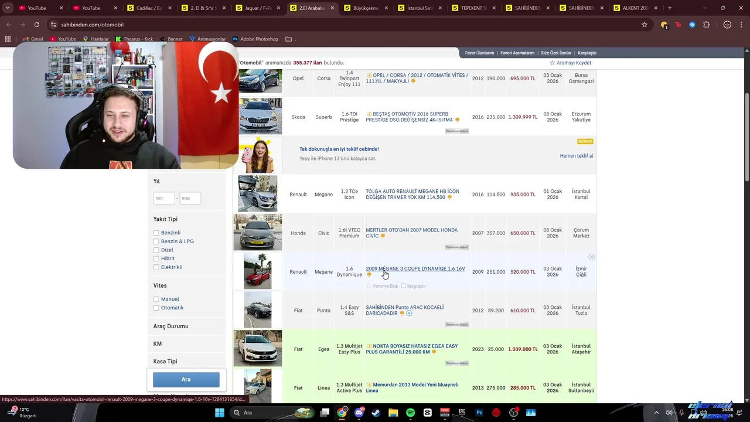Open 2009 MEGANE 3 COUPE DYNAMIGE listing
This screenshot has width=750, height=422.
(x=415, y=269)
